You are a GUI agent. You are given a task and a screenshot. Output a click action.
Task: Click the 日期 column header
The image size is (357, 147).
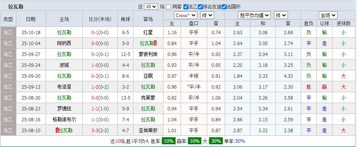click(x=31, y=19)
